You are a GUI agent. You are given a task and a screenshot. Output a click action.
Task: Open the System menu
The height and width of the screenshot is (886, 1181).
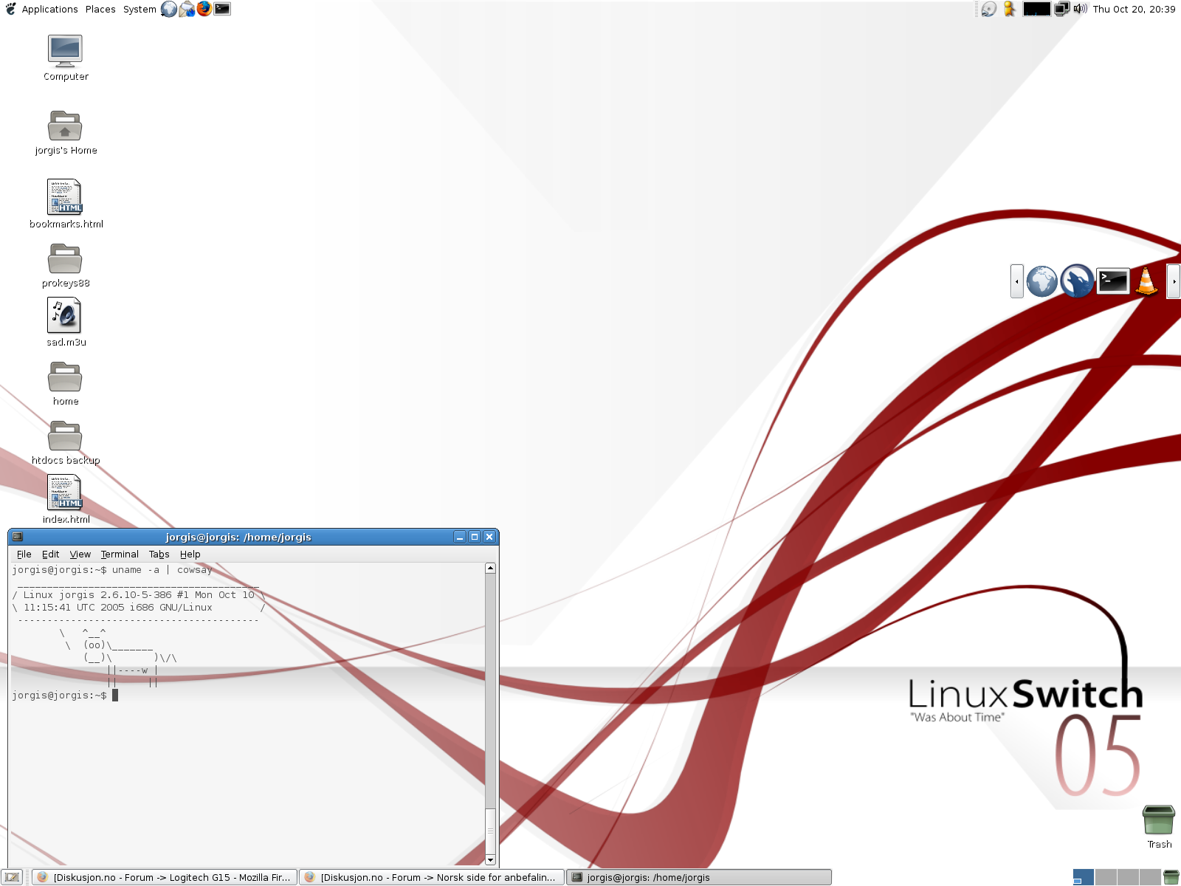pos(140,9)
